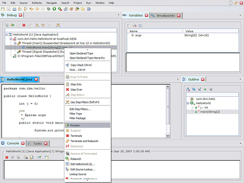244x183 pixels.
Task: Choose Step Into from the context menu
Action: pos(87,84)
